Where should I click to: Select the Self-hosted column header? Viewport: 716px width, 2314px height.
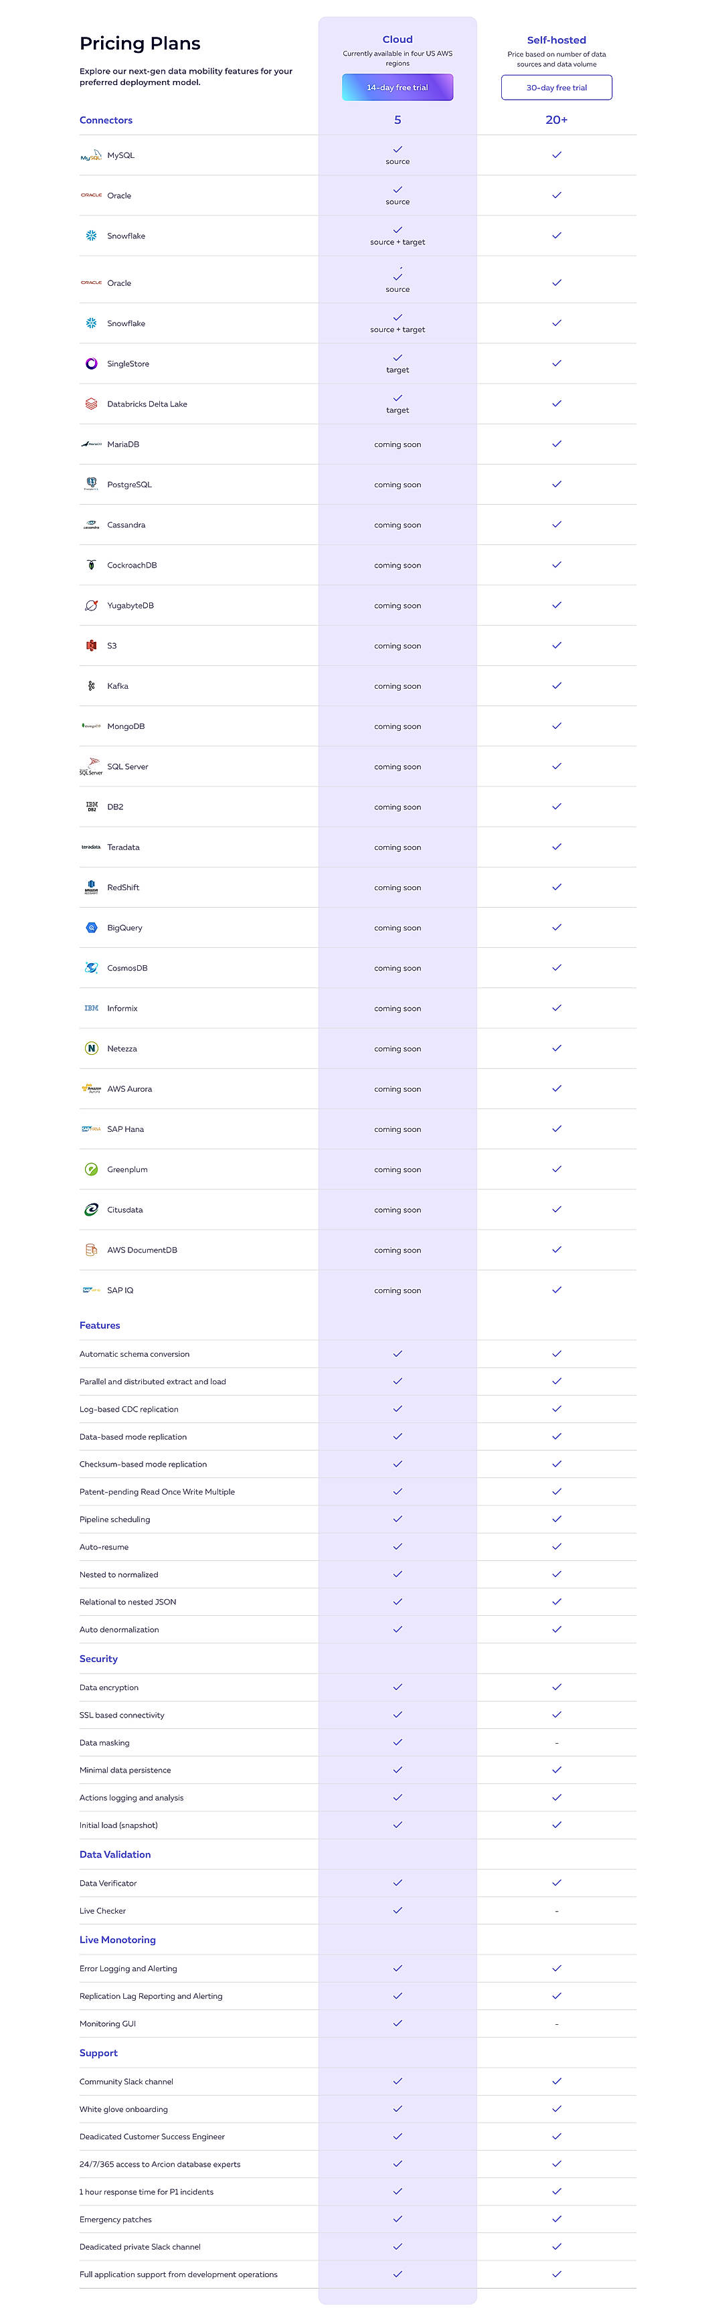pyautogui.click(x=556, y=39)
